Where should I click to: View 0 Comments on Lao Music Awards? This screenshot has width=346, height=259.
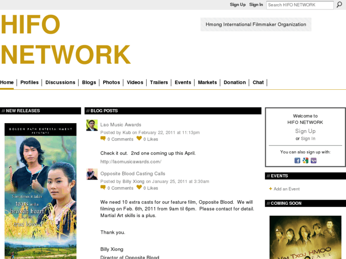[x=120, y=139]
